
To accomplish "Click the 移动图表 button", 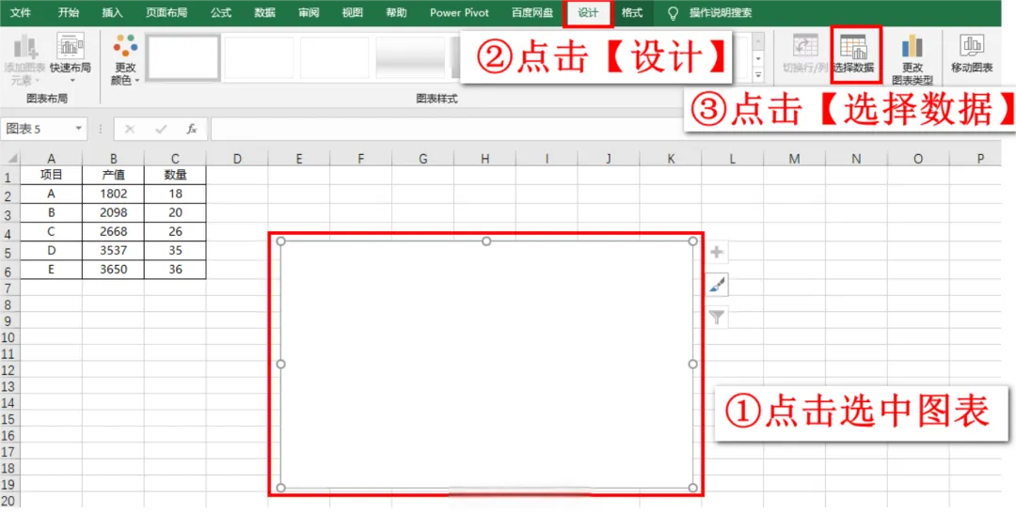I will (971, 55).
